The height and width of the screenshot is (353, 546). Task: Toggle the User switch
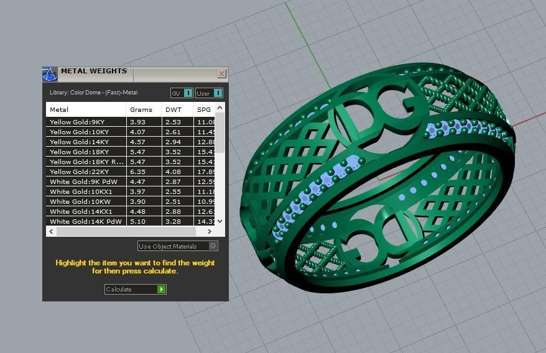coord(210,93)
